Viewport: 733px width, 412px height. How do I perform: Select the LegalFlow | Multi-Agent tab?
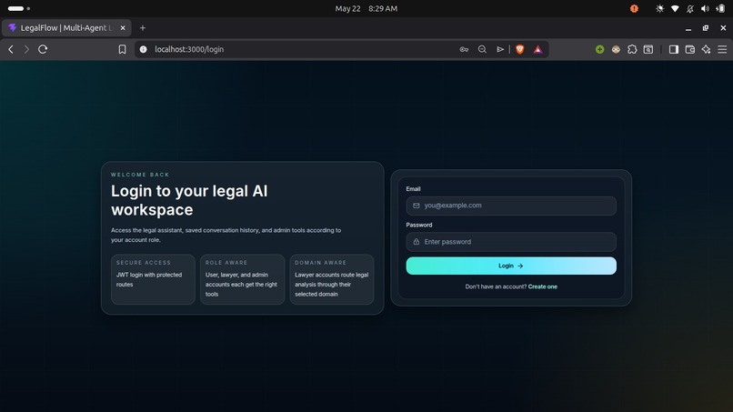pyautogui.click(x=65, y=28)
